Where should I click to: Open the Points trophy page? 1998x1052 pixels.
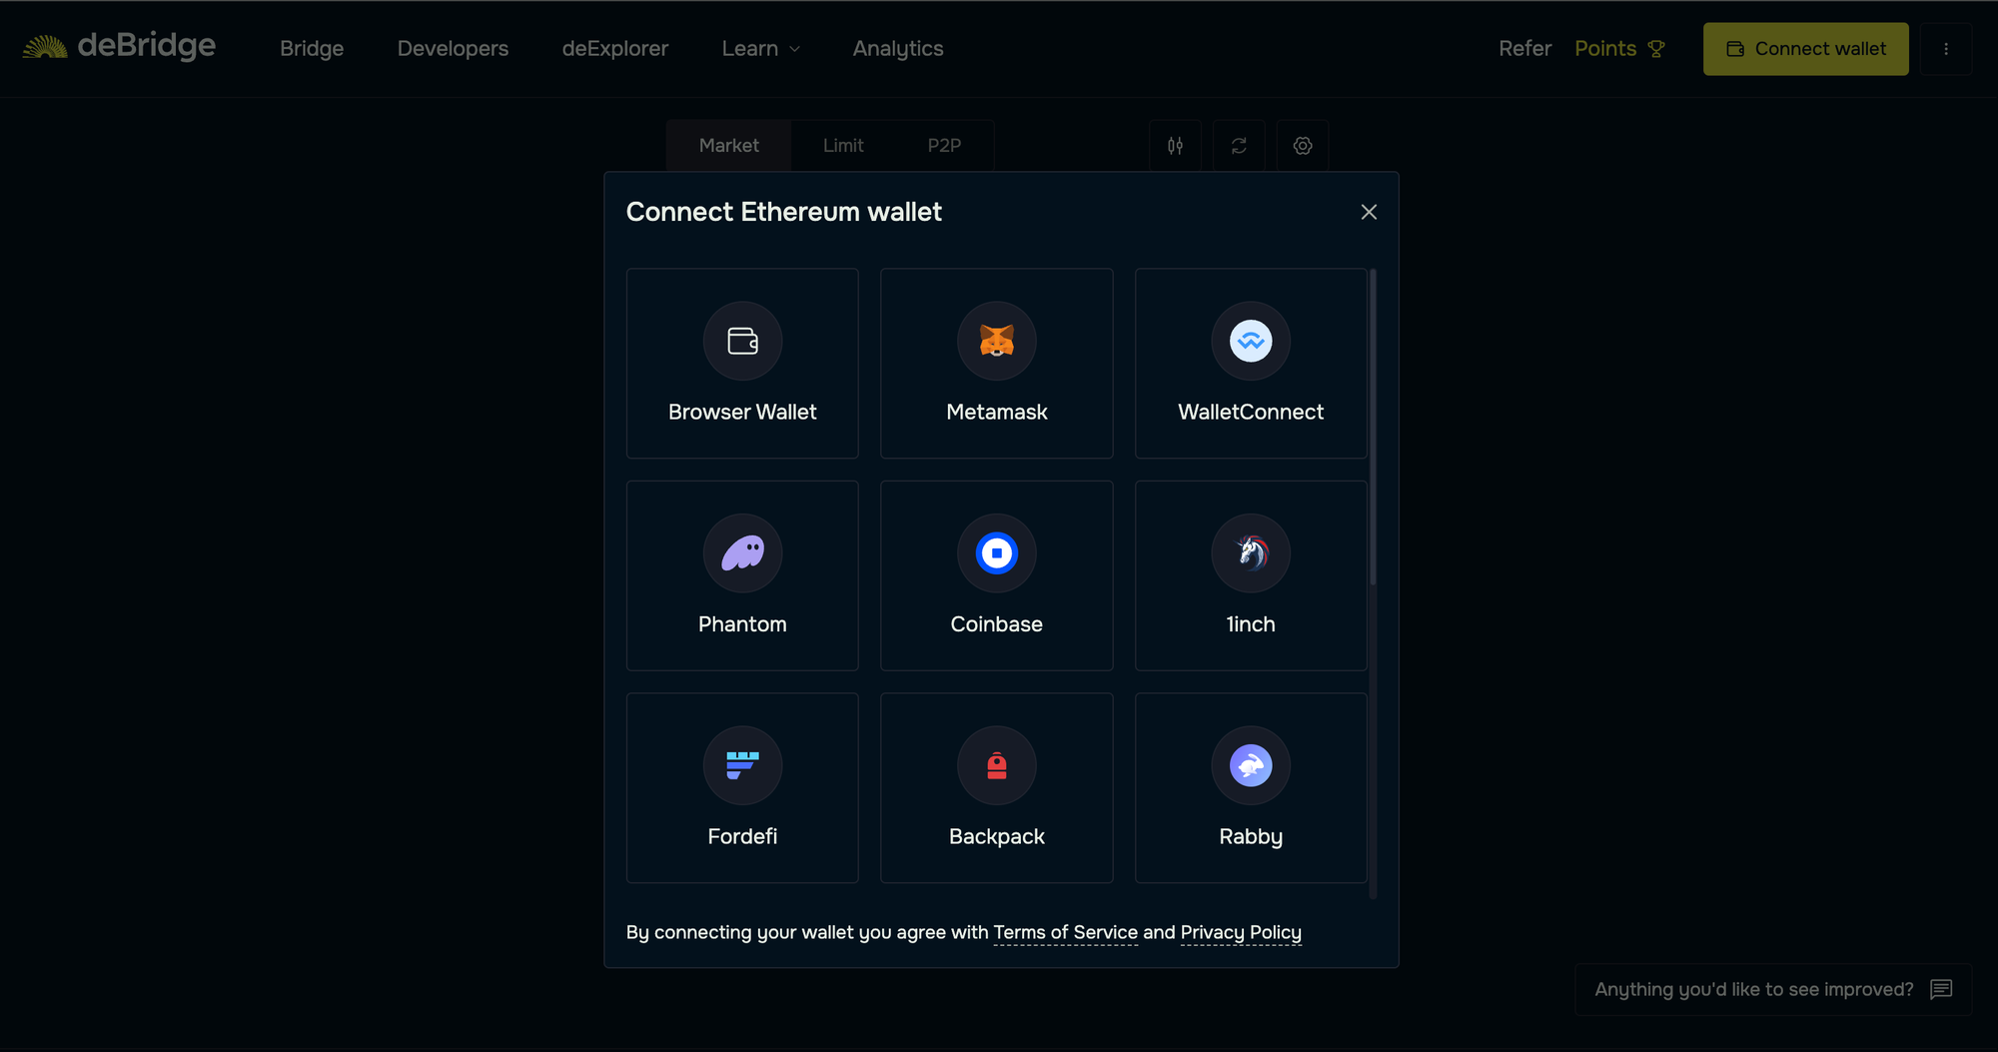pyautogui.click(x=1619, y=48)
